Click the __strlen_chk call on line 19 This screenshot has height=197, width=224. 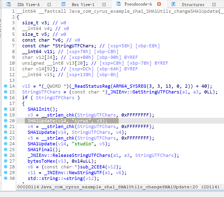pyautogui.click(x=58, y=115)
